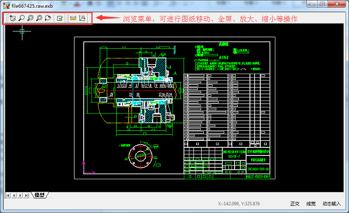Toggle 动态输入 dynamic input
This screenshot has width=349, height=213.
(x=331, y=204)
